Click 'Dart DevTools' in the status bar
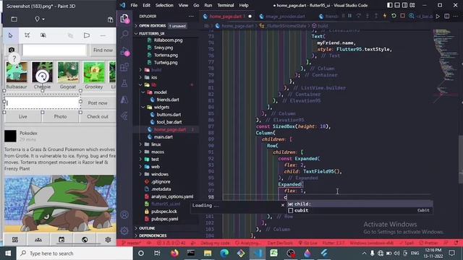The width and height of the screenshot is (463, 260). [x=280, y=243]
